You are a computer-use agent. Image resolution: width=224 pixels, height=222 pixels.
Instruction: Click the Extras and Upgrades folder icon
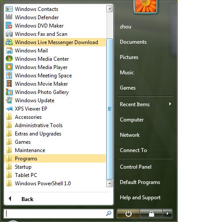[x=9, y=133]
